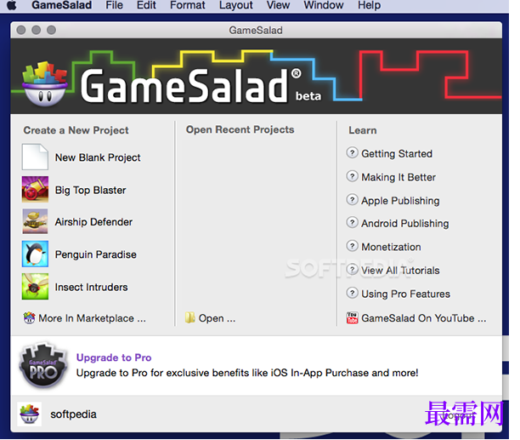Click the help icon beside View All Tutorials
This screenshot has width=520, height=440.
click(353, 269)
